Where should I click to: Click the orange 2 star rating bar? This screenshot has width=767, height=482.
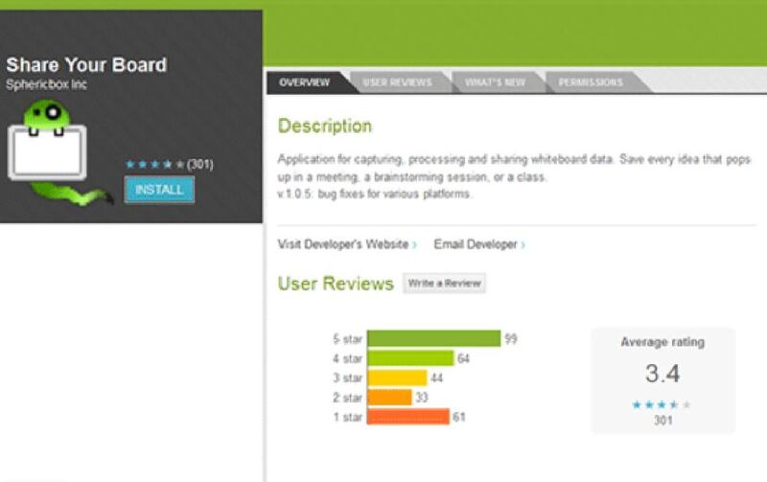point(389,397)
